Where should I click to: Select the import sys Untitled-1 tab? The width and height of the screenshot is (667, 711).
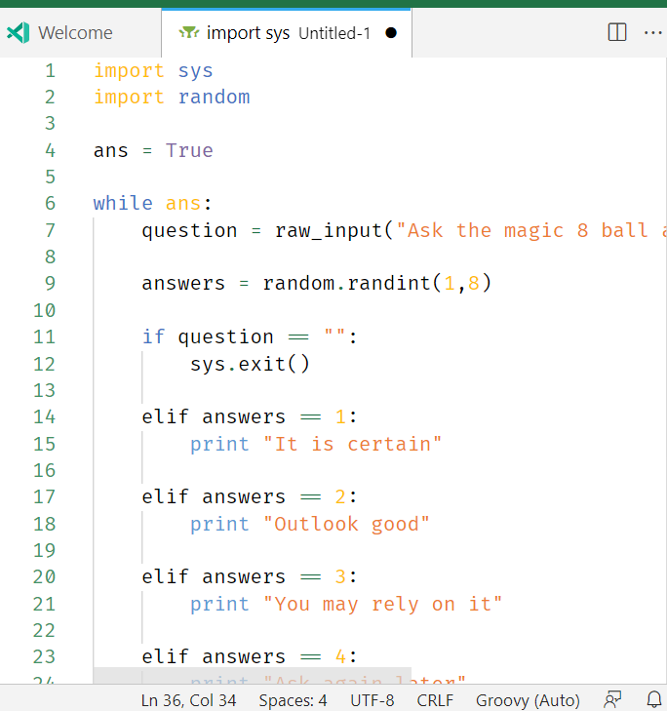[287, 32]
